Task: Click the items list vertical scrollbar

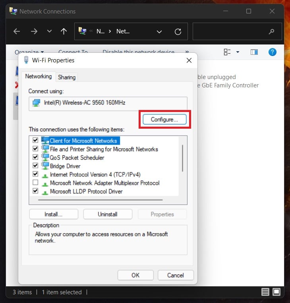Action: click(182, 158)
